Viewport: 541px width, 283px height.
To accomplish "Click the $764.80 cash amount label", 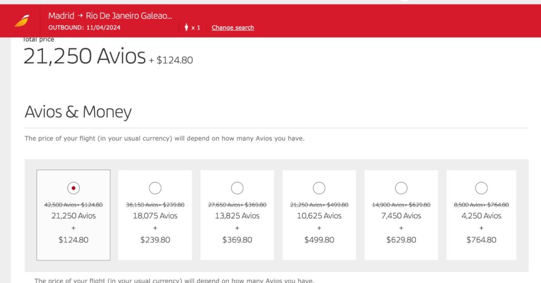I will tap(481, 240).
